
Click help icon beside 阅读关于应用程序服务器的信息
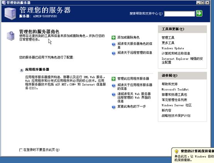click(114, 86)
